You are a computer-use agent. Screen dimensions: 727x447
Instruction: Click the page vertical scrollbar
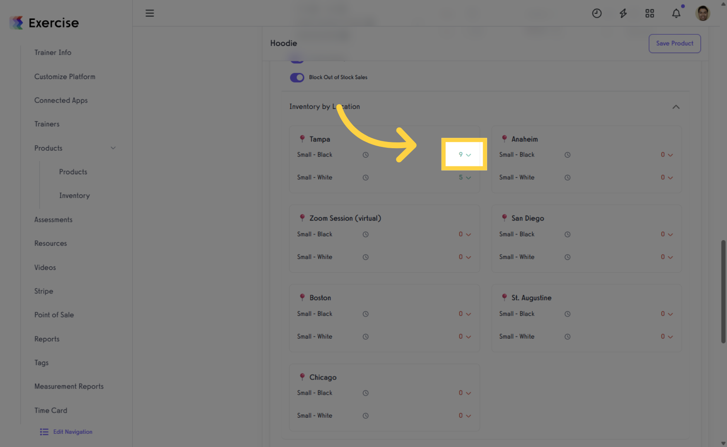723,291
